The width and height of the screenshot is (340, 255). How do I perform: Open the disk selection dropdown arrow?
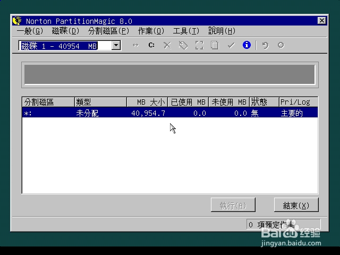pos(116,45)
